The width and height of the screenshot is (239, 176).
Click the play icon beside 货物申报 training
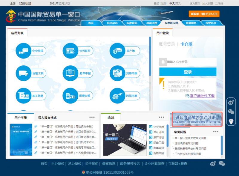(151, 153)
